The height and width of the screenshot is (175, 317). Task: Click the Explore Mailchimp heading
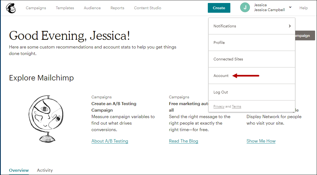coord(42,78)
